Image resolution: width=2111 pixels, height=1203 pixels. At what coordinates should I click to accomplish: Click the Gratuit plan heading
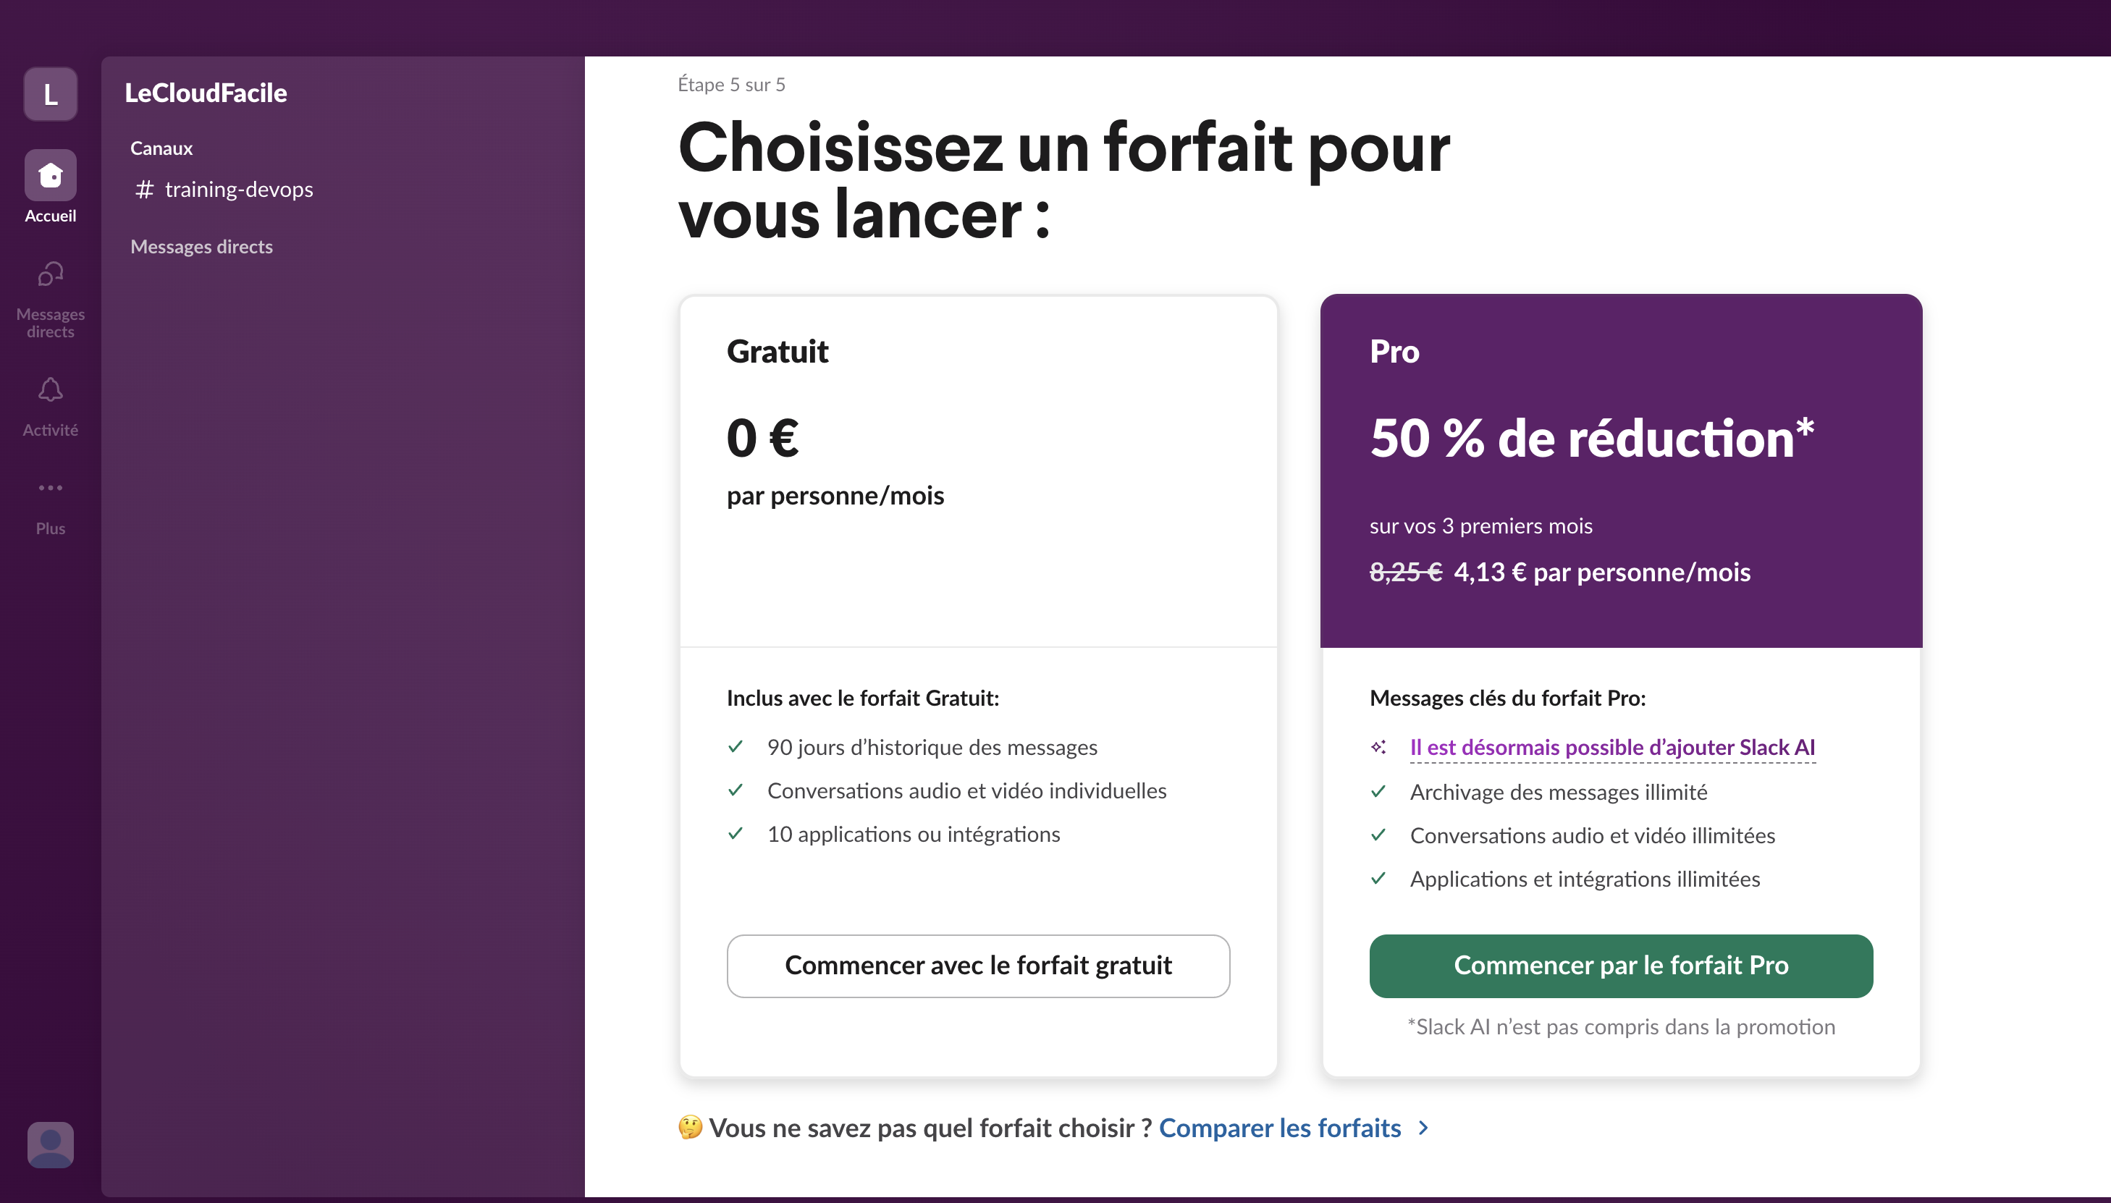pyautogui.click(x=778, y=352)
